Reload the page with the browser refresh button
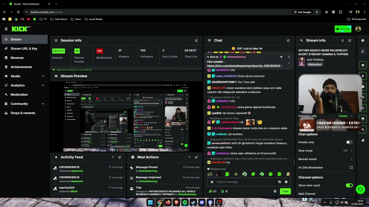369x207 pixels. tap(18, 12)
